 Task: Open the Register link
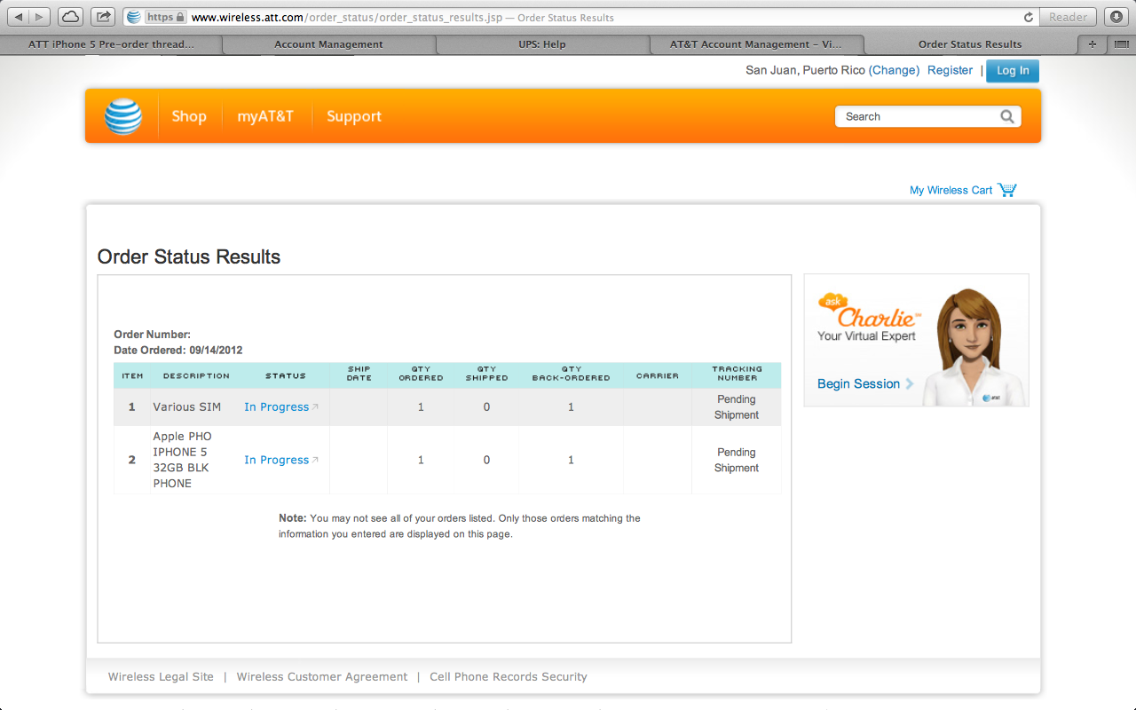coord(950,70)
